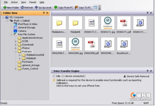Viewport: 155px width, 106px height.
Task: Open the View menu
Action: pyautogui.click(x=23, y=2)
